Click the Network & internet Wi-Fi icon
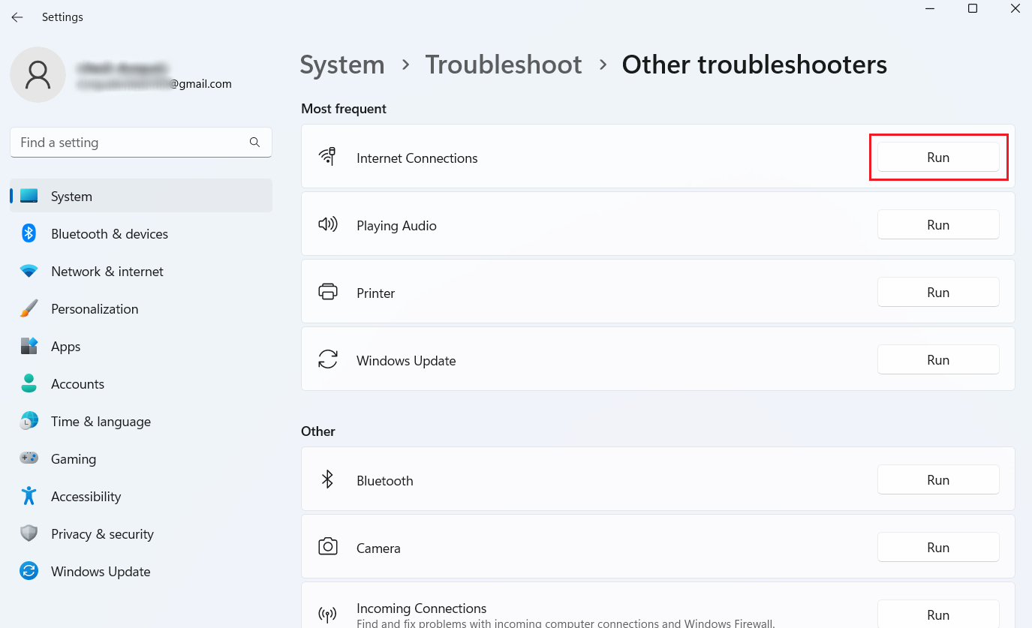The width and height of the screenshot is (1032, 628). pos(29,272)
